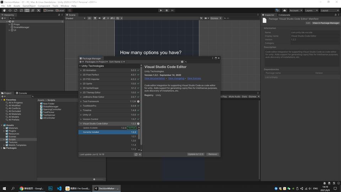Open Sort: Name dropdown
Screen dimensions: 341x192
117,62
